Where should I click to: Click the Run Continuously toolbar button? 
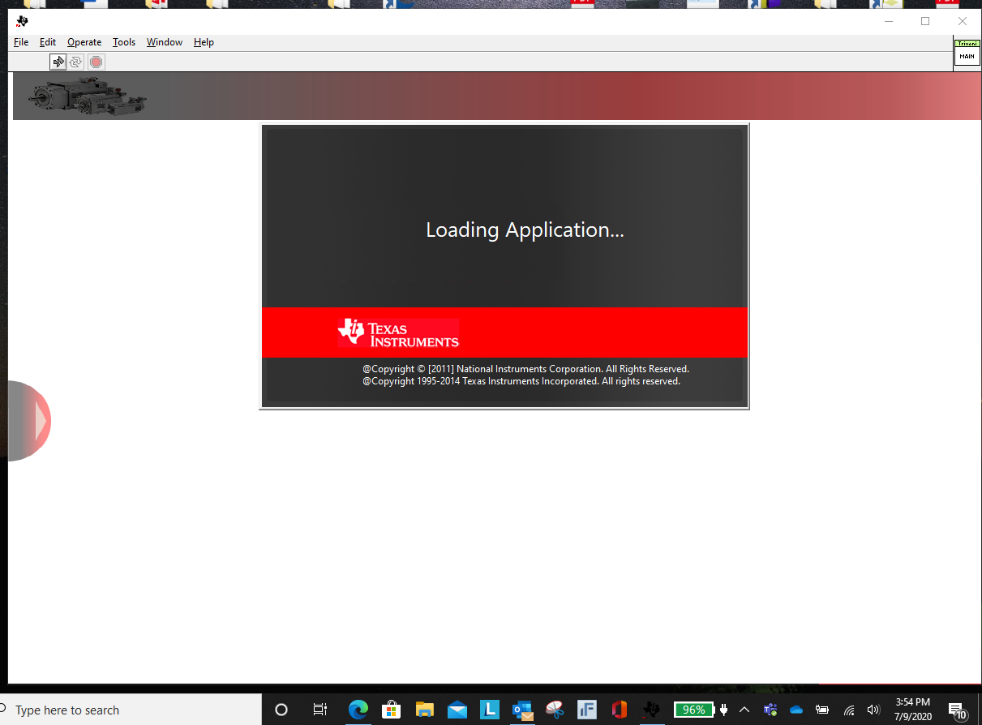[x=76, y=62]
